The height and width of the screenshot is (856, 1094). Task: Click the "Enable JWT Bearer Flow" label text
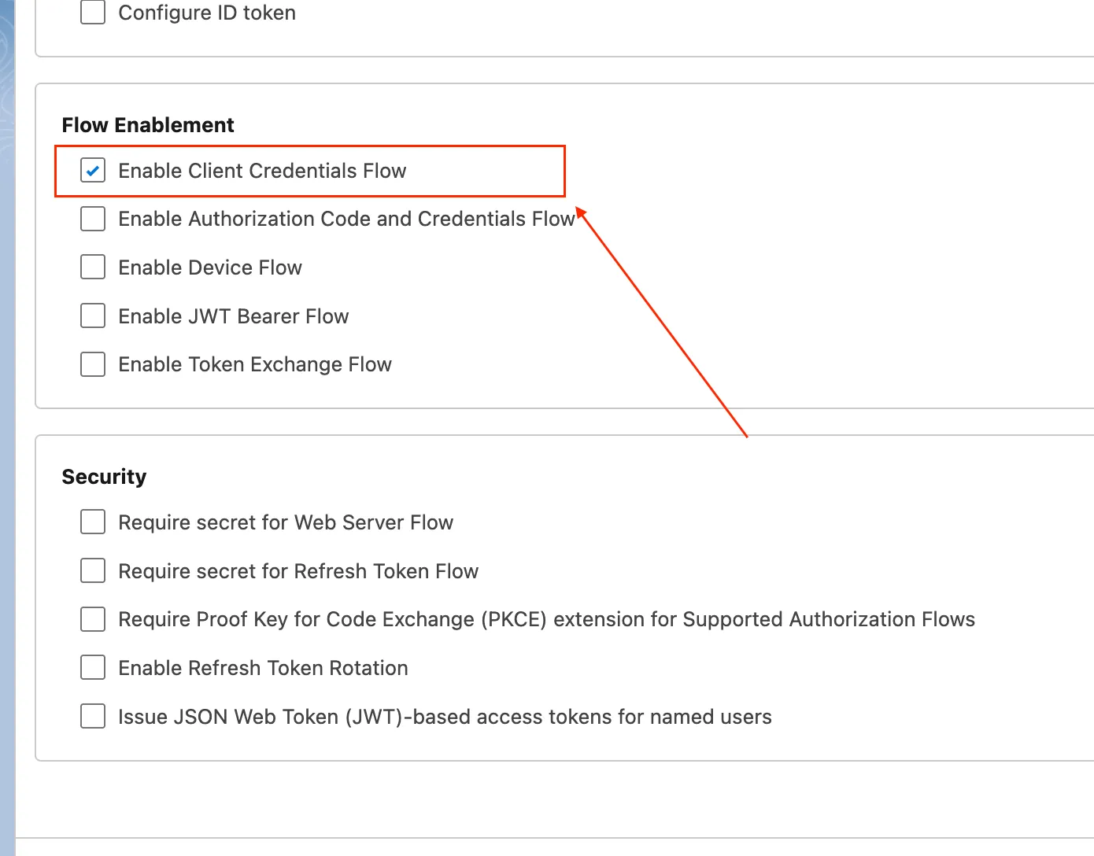pos(233,316)
